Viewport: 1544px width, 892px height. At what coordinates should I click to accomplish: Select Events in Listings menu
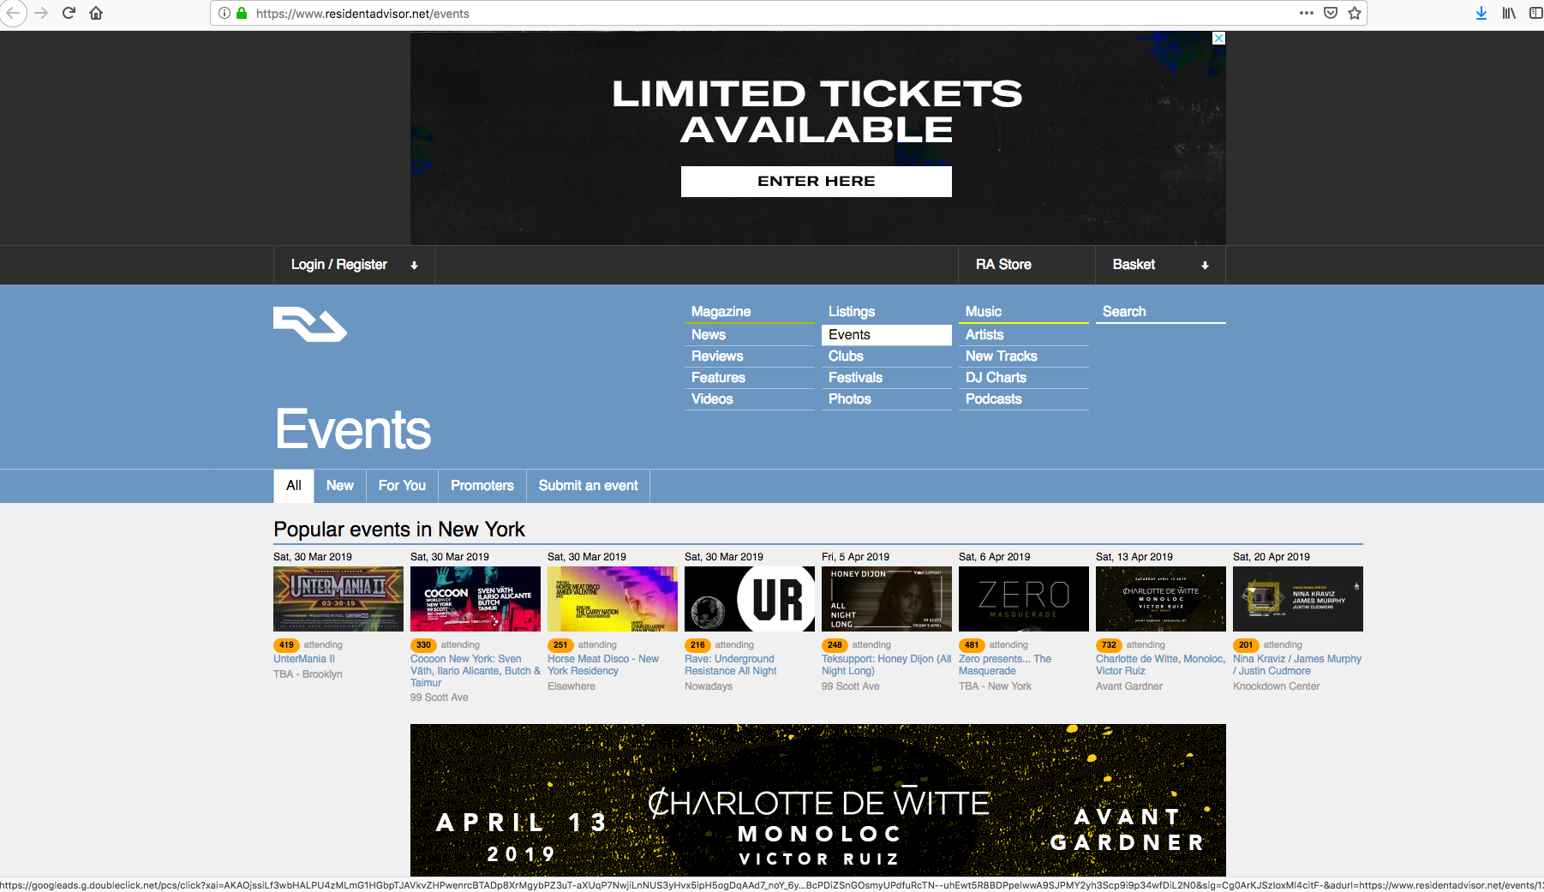tap(887, 335)
